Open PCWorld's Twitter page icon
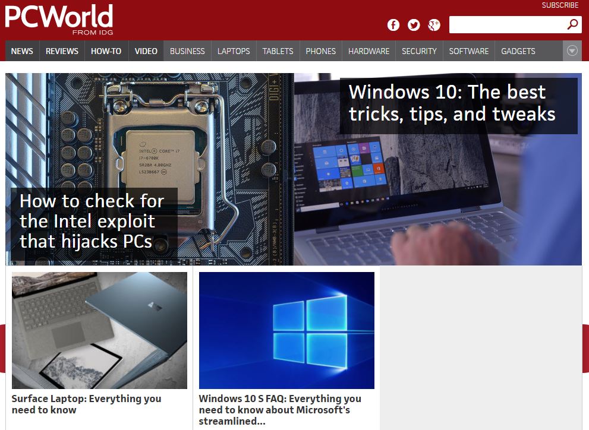Screen dimensions: 589x430 (x=414, y=25)
